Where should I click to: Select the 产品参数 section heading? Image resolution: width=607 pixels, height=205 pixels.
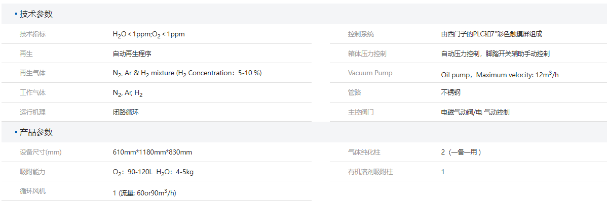pos(36,132)
